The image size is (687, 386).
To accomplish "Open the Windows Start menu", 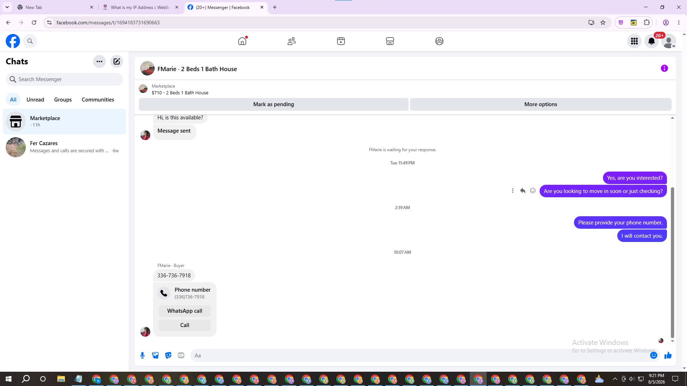I will point(9,379).
